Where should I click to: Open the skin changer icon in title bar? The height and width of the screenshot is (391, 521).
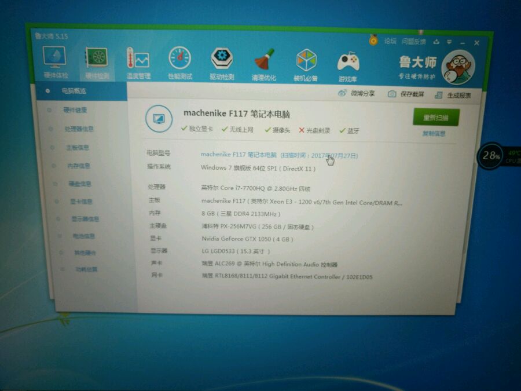pyautogui.click(x=436, y=42)
